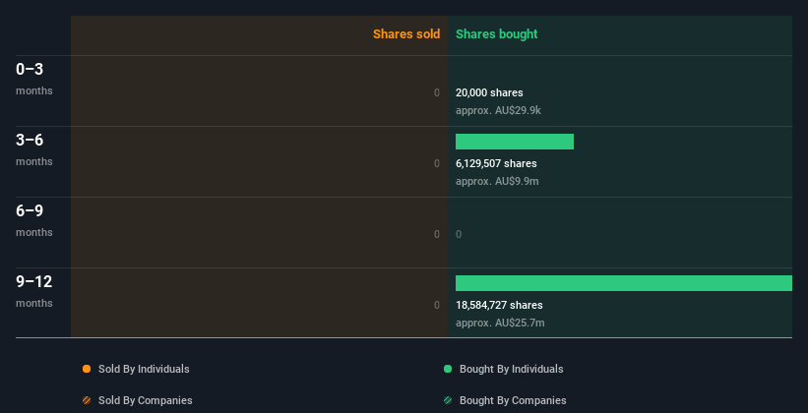Click the 6–9 months row label
Image resolution: width=808 pixels, height=413 pixels.
point(34,220)
